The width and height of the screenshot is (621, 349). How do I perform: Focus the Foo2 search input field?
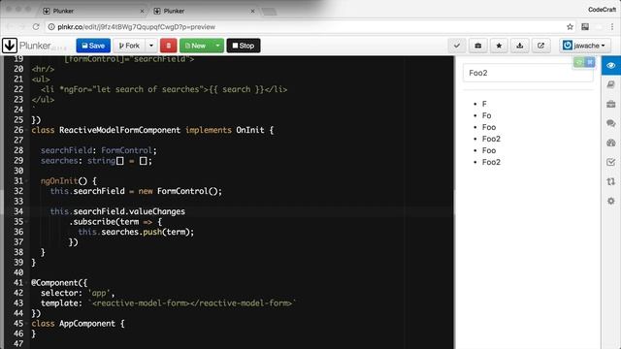tap(528, 73)
